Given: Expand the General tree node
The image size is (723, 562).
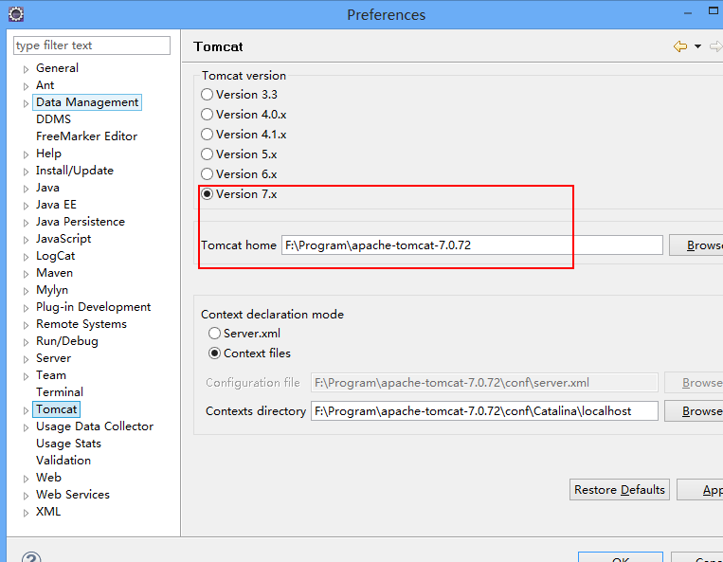Looking at the screenshot, I should point(27,69).
